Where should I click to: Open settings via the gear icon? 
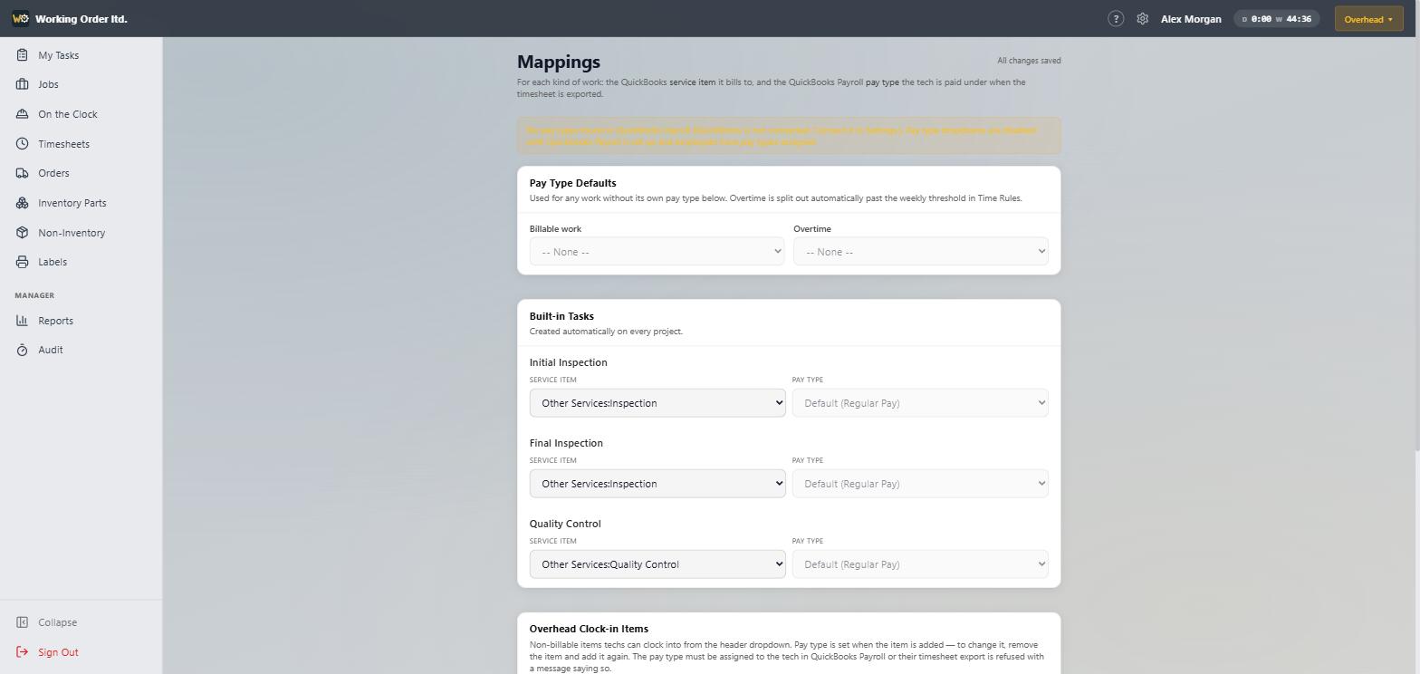pos(1143,18)
